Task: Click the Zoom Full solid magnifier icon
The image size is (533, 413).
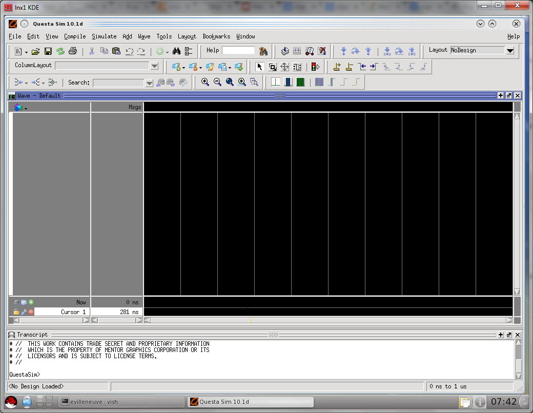Action: coord(230,82)
